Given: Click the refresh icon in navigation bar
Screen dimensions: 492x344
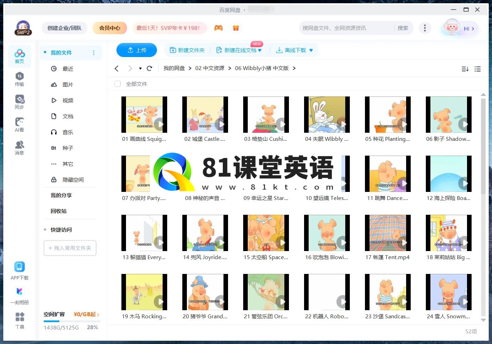Looking at the screenshot, I should [150, 68].
